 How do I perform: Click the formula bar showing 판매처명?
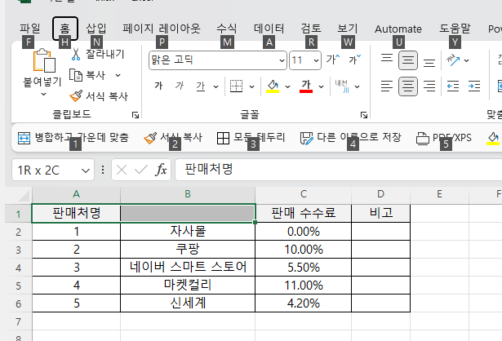339,170
